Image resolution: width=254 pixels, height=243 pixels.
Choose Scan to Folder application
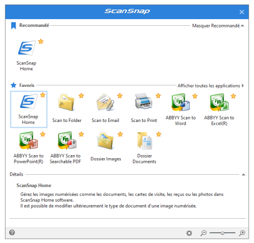[67, 109]
